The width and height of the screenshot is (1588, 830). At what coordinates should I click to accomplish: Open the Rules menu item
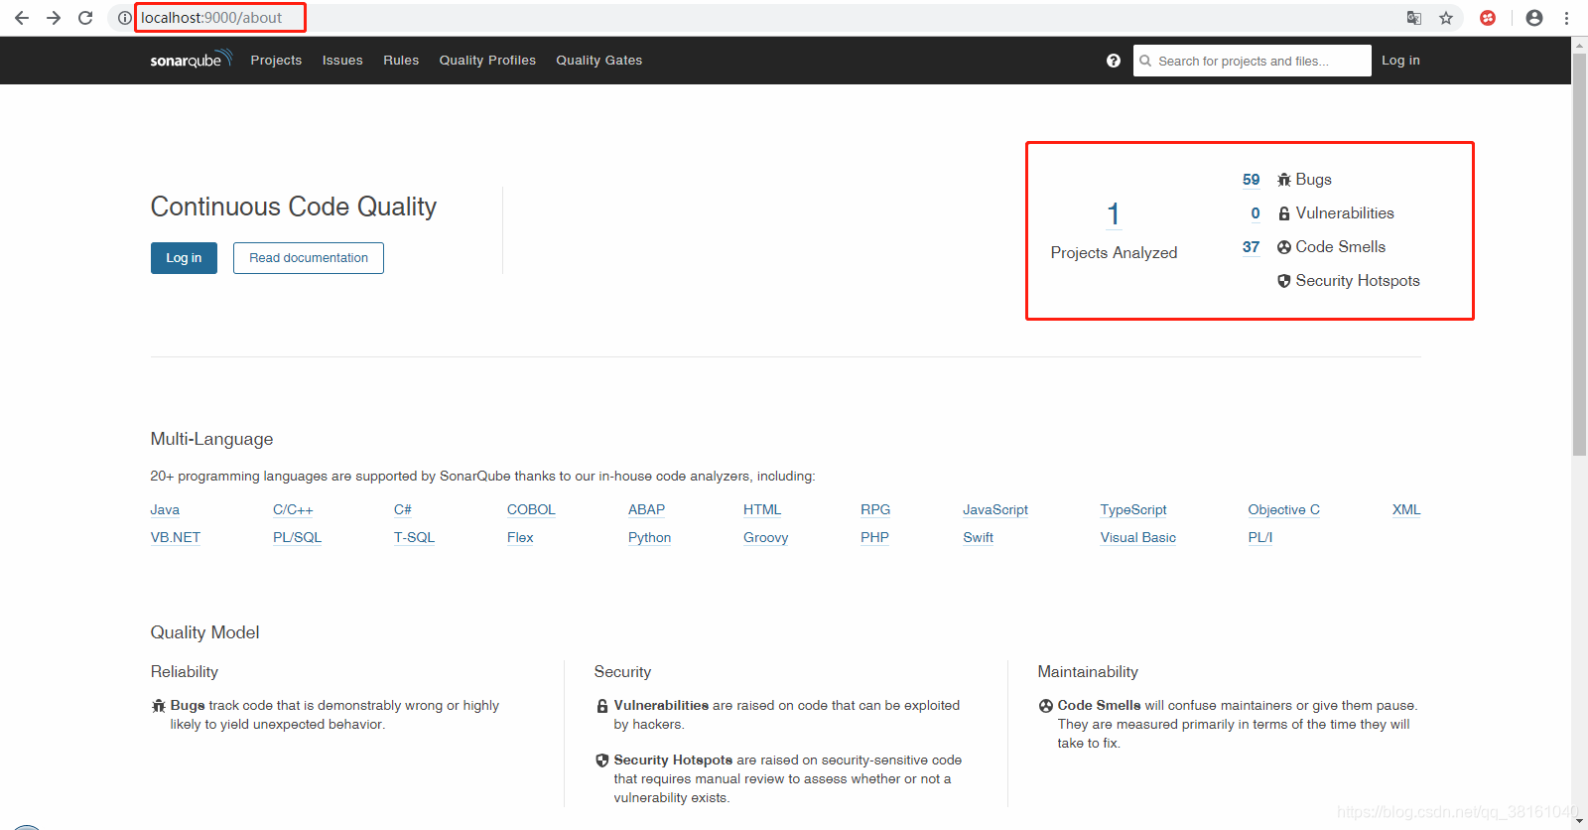coord(401,61)
